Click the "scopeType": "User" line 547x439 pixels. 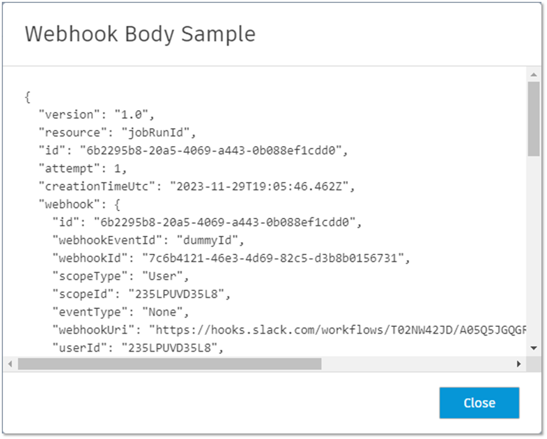120,275
